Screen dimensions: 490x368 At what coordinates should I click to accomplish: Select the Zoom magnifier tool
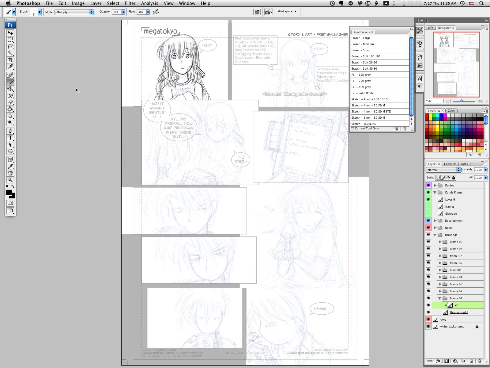pos(10,180)
